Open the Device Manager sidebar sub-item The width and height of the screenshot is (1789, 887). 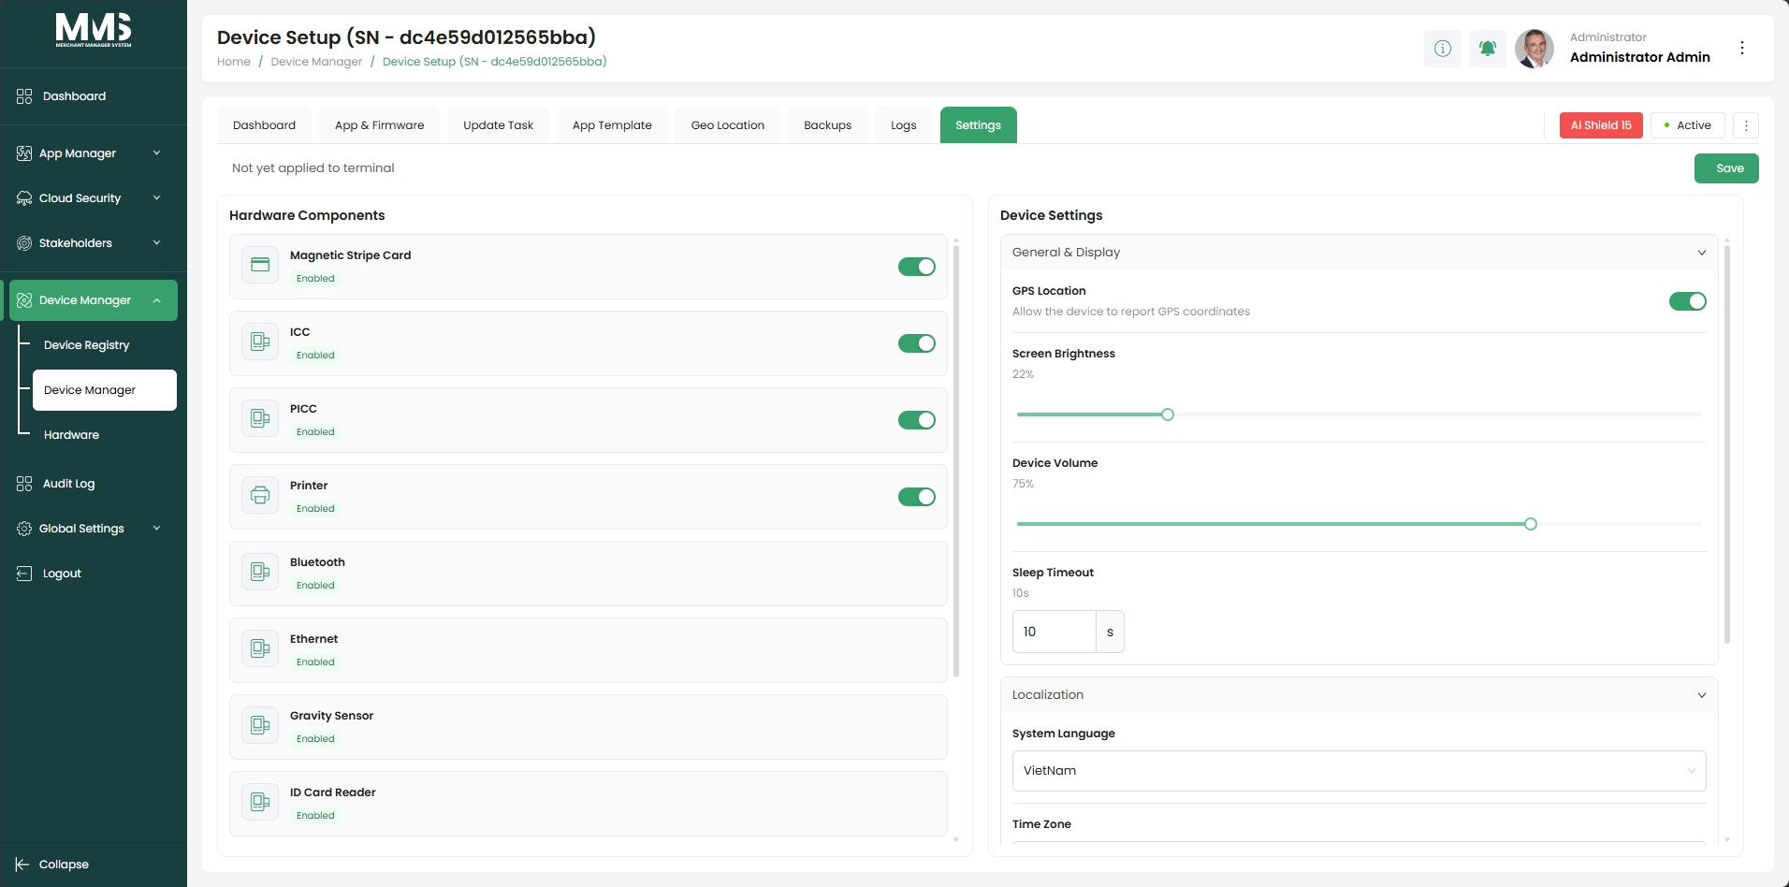tap(105, 390)
